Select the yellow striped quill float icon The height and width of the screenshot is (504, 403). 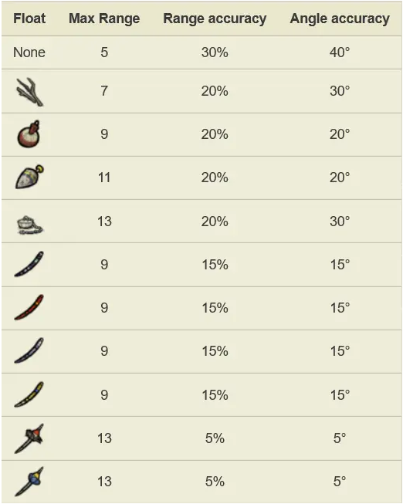click(x=29, y=394)
